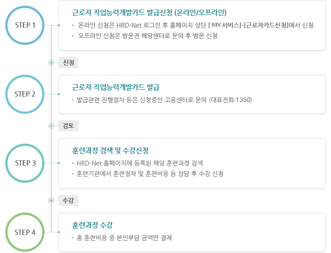The width and height of the screenshot is (331, 253).
Task: Click the timeline dot next to 검토
Action: click(x=51, y=126)
